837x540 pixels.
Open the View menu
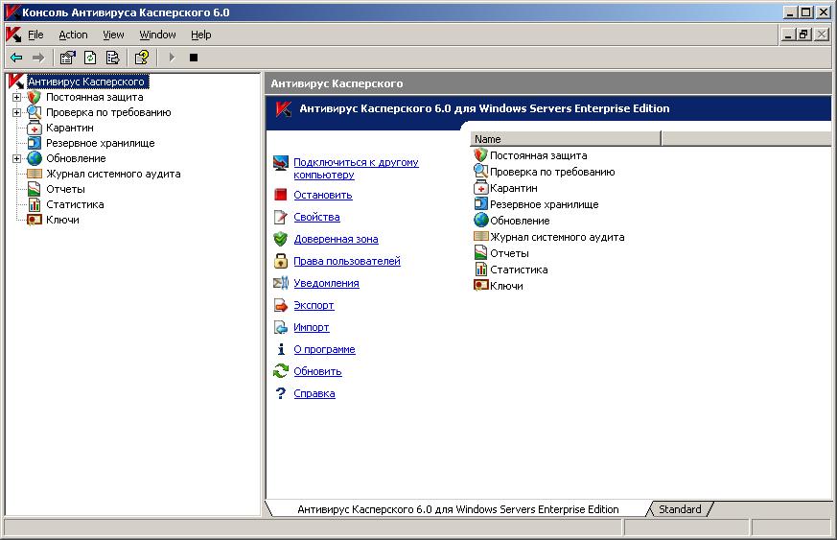(x=114, y=35)
